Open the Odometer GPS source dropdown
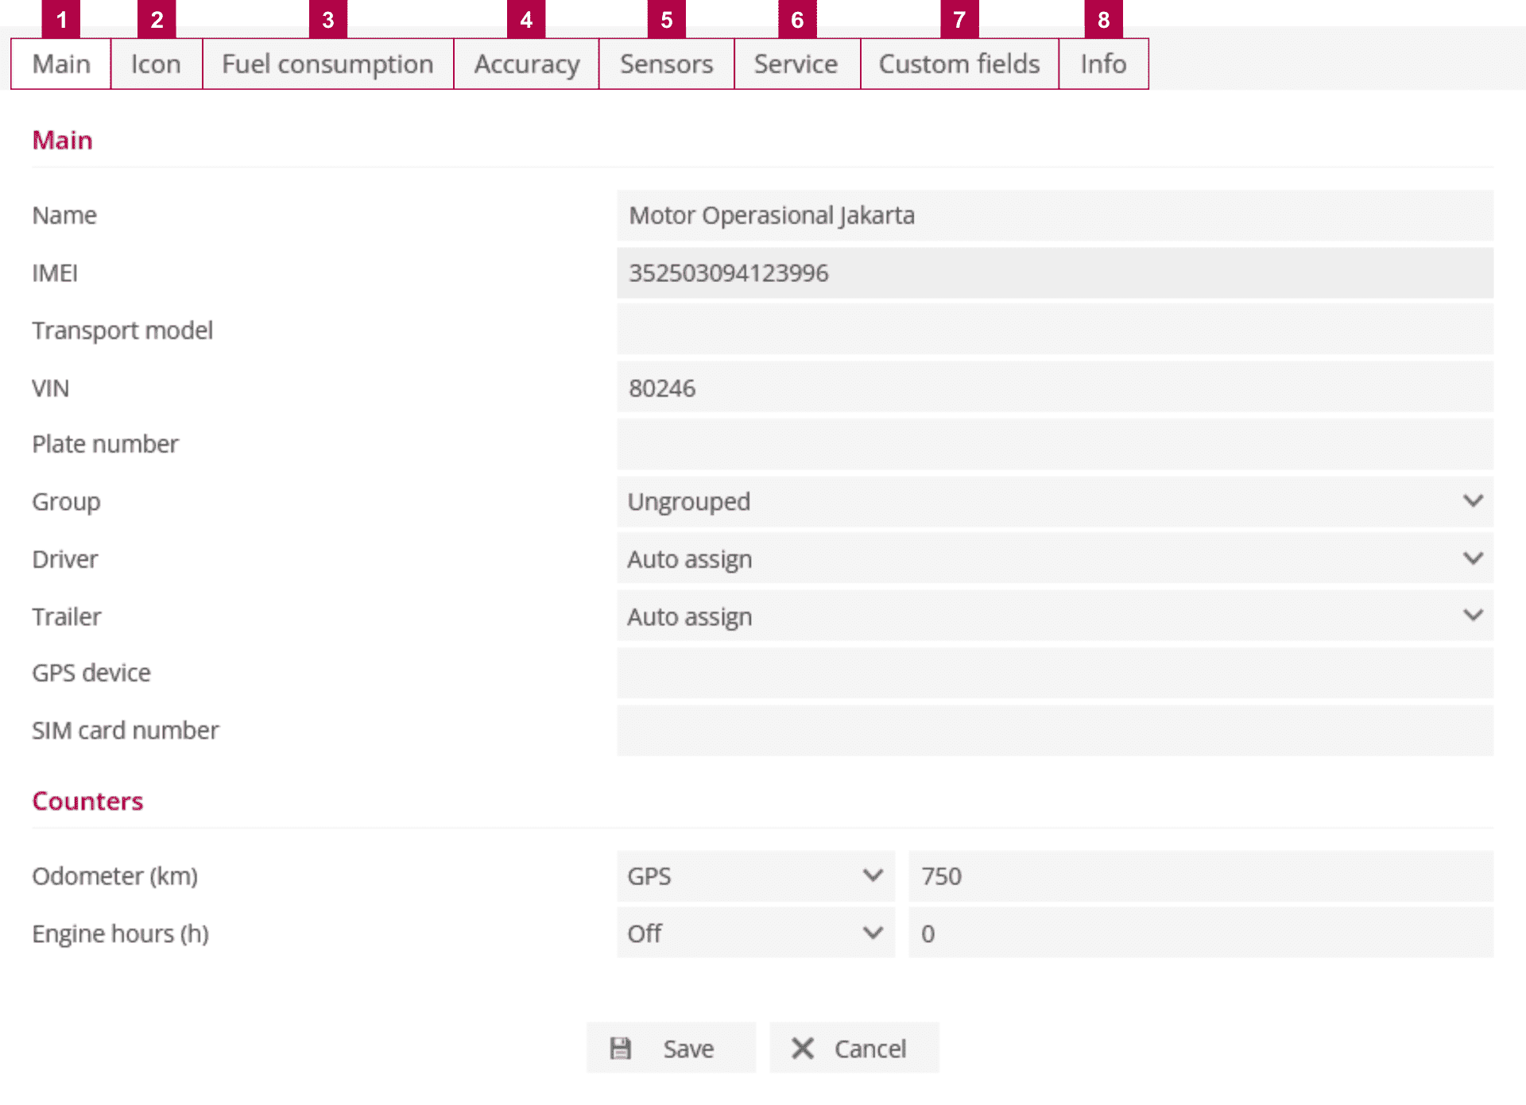 pyautogui.click(x=755, y=876)
